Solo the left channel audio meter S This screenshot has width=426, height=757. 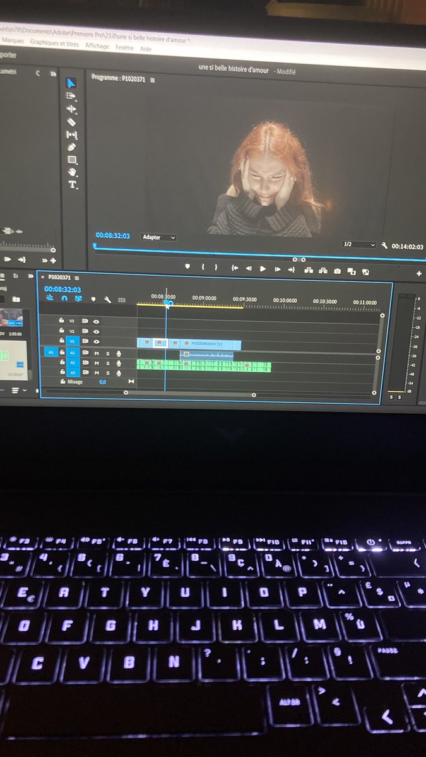point(392,396)
